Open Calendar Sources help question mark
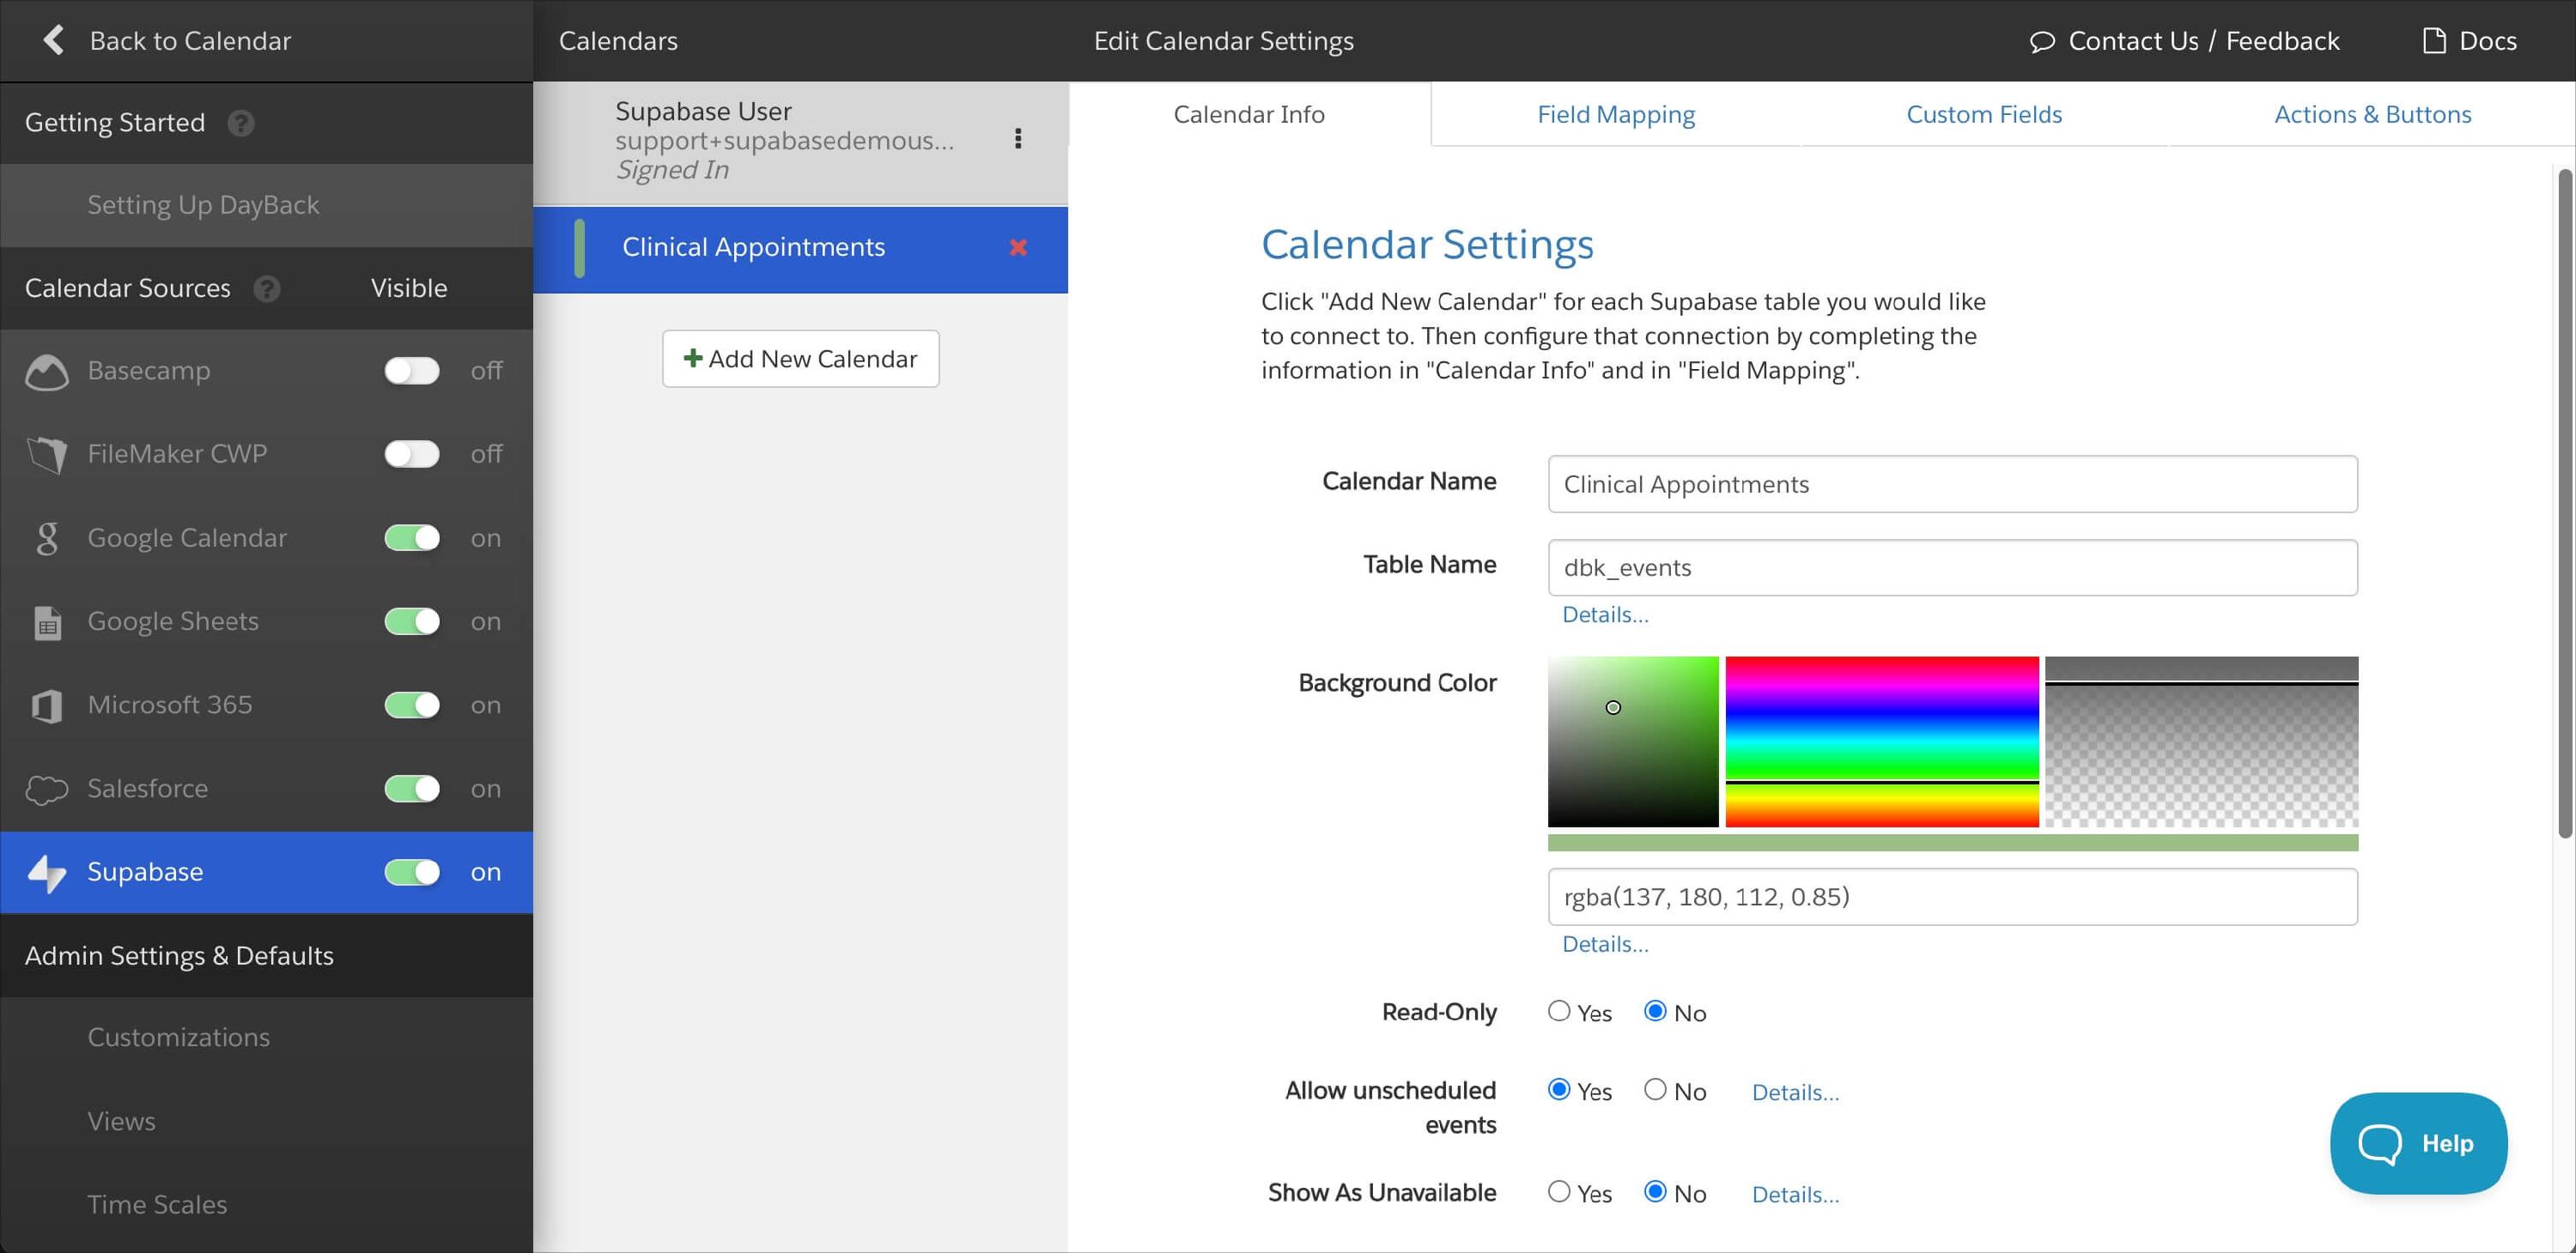Viewport: 2576px width, 1253px height. point(267,288)
